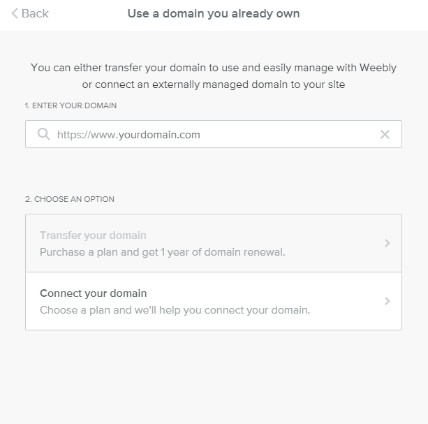
Task: Click the back arrow chevron icon
Action: pos(15,14)
